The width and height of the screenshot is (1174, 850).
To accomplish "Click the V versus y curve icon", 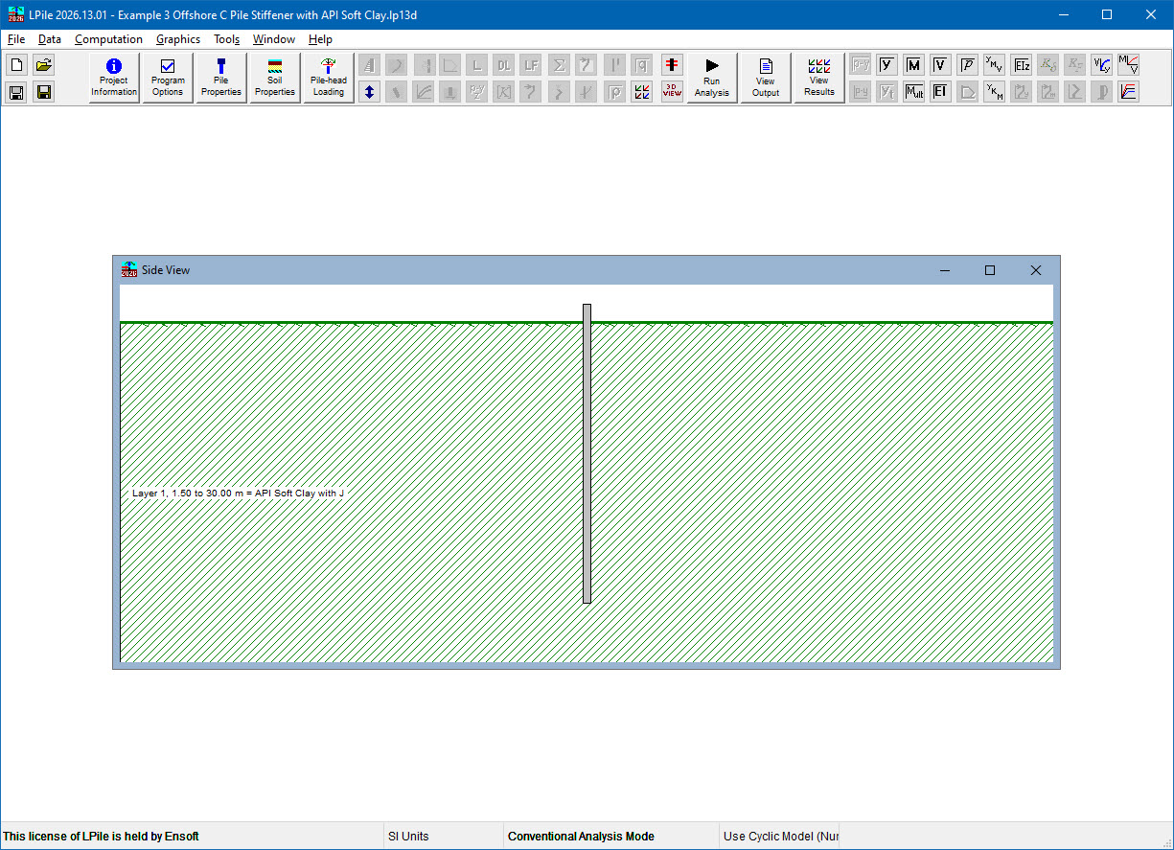I will [1102, 65].
